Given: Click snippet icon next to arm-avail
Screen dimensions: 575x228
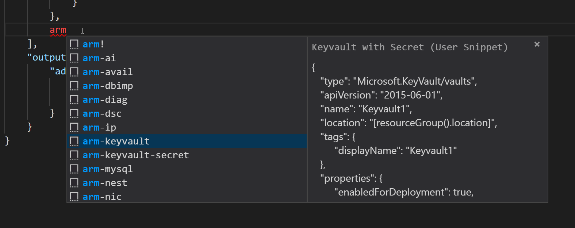Looking at the screenshot, I should (x=74, y=72).
